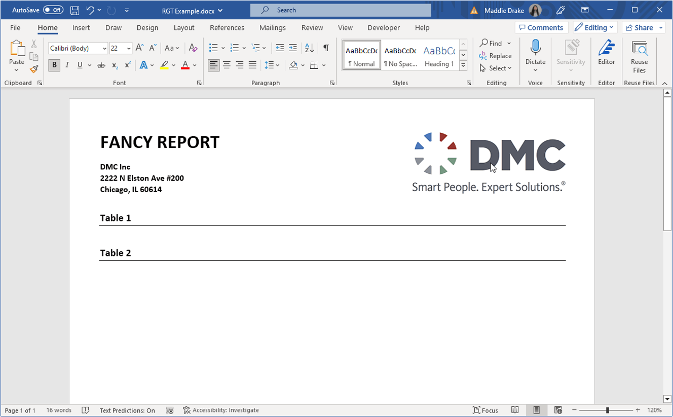Justify the paragraph text
Image resolution: width=673 pixels, height=417 pixels.
tap(252, 65)
